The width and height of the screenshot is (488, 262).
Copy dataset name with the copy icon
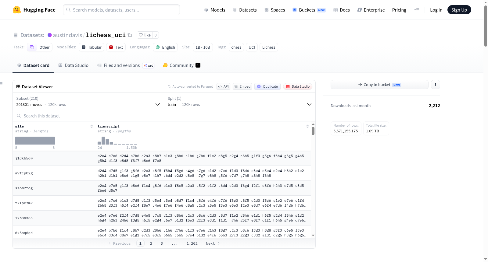coord(130,35)
